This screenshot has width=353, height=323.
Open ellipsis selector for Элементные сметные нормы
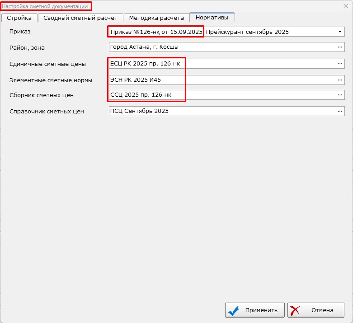point(339,80)
